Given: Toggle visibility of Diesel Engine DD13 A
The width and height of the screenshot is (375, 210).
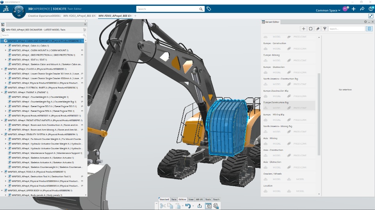Looking at the screenshot, I should click(82, 106).
